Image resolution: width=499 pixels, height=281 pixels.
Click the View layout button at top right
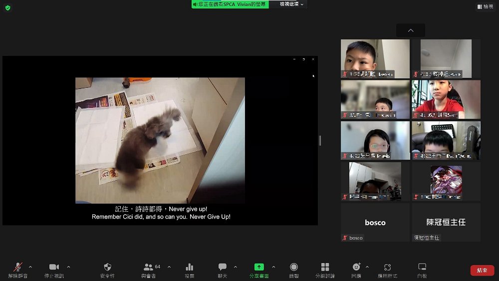485,6
